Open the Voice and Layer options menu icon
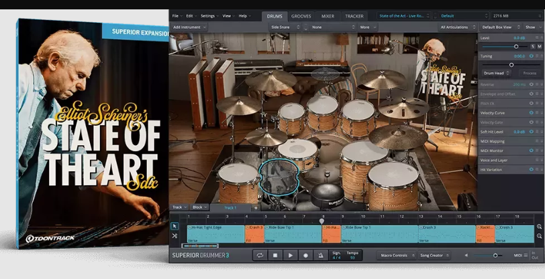The image size is (545, 279). point(537,160)
